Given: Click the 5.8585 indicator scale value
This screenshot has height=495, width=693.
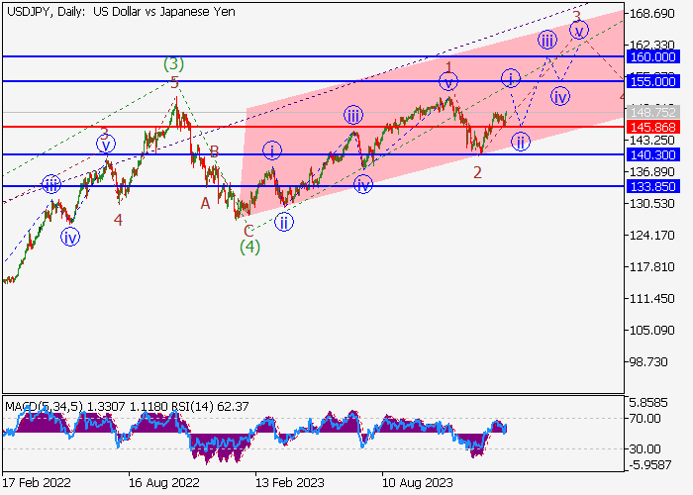Looking at the screenshot, I should click(648, 403).
